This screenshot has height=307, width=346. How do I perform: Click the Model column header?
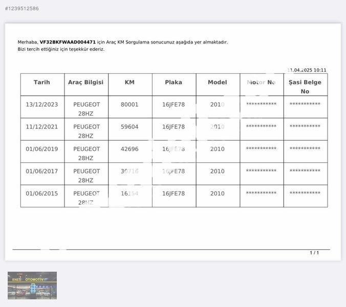218,82
